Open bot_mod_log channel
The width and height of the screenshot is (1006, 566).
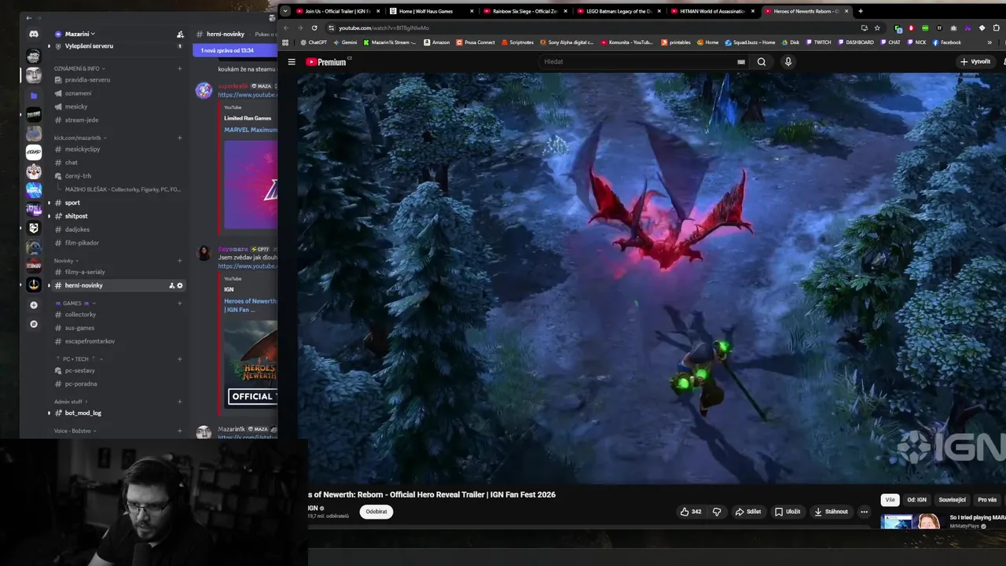[83, 413]
